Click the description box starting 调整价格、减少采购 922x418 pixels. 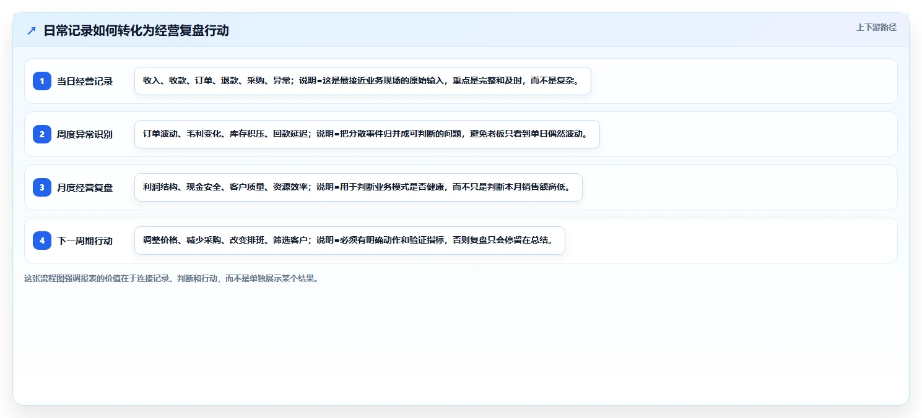pos(350,241)
